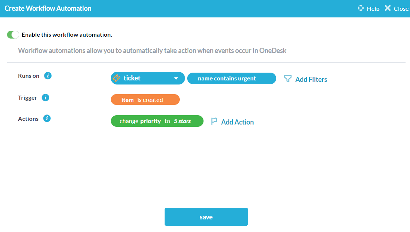410x232 pixels.
Task: Toggle the enable workflow automation switch
Action: click(x=13, y=34)
